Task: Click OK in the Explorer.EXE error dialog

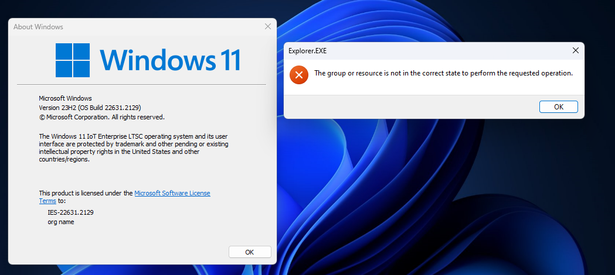Action: click(x=559, y=107)
